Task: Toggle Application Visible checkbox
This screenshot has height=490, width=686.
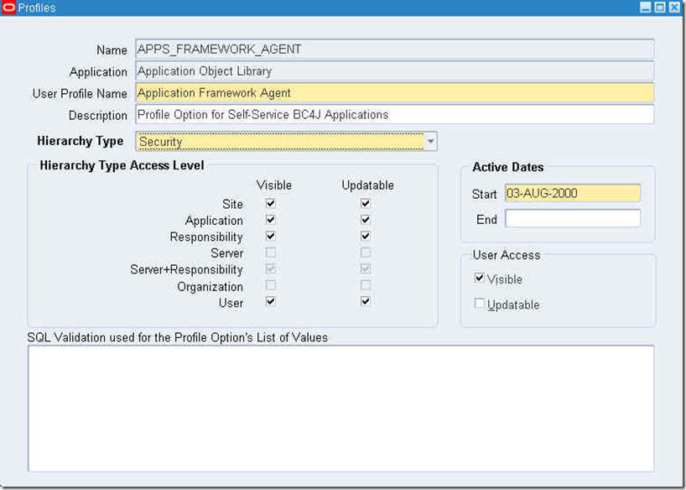Action: (x=271, y=219)
